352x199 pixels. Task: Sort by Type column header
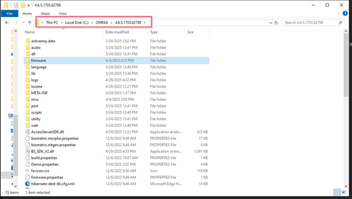click(x=154, y=32)
